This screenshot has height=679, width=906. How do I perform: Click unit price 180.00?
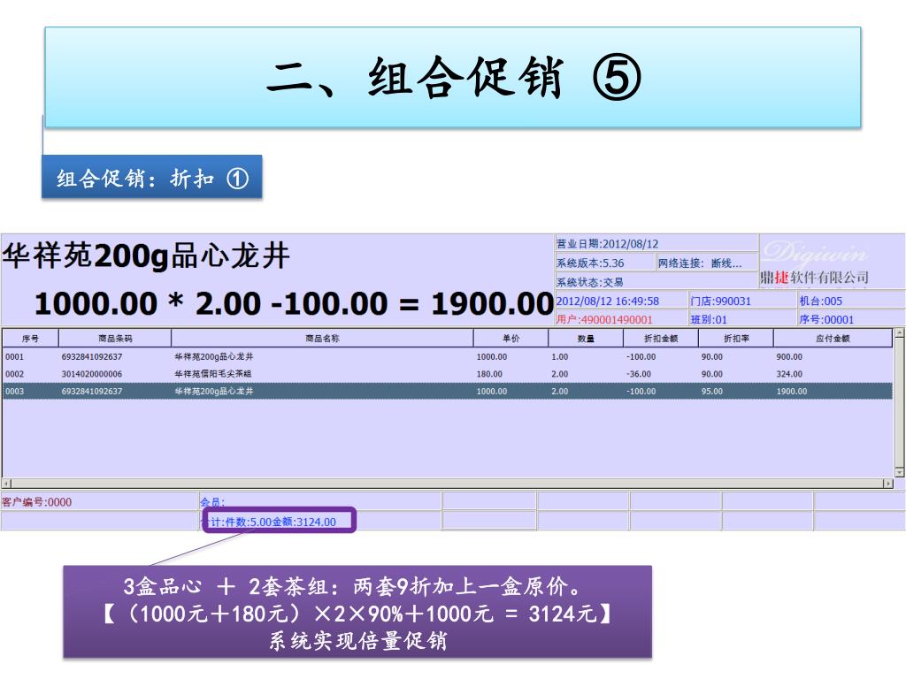coord(489,374)
